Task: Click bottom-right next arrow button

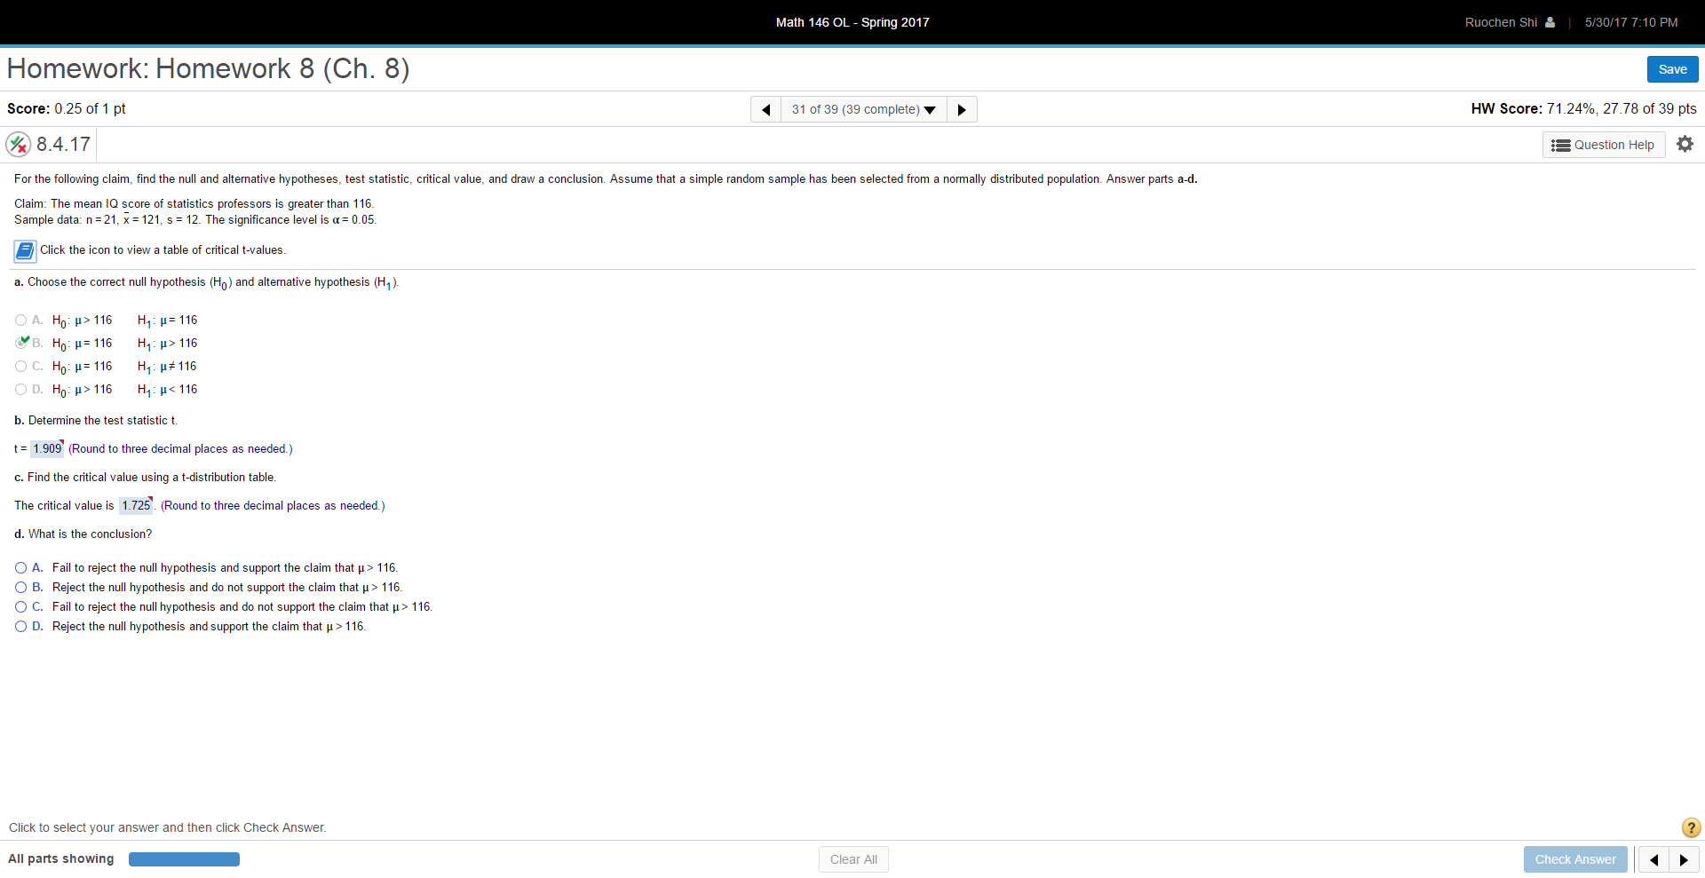Action: tap(1684, 859)
